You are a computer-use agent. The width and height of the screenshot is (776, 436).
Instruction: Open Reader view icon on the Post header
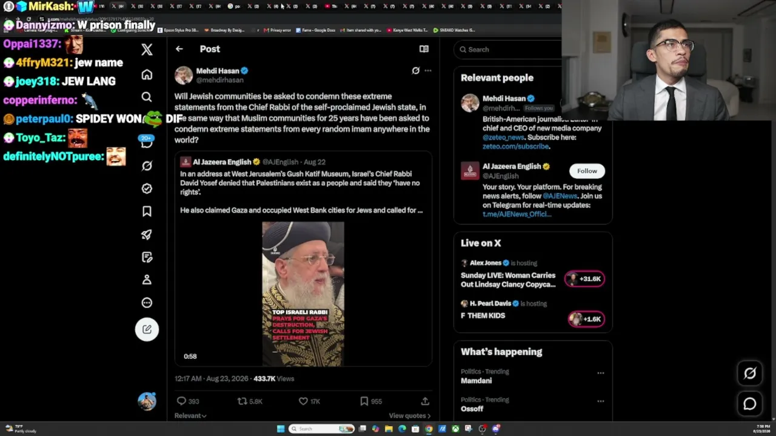click(x=424, y=49)
